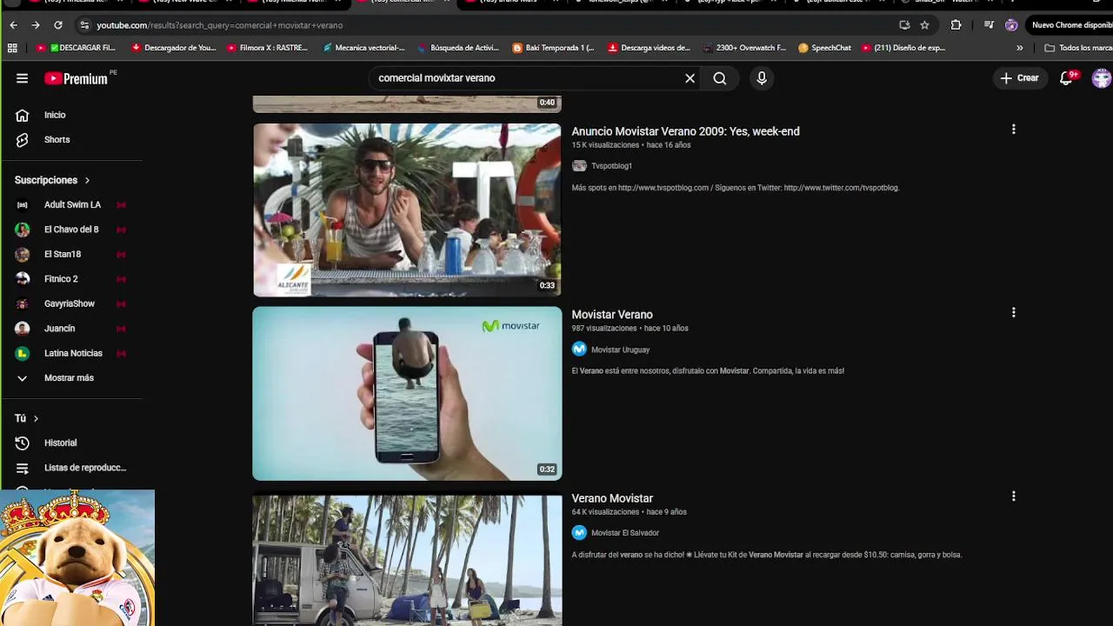Viewport: 1113px width, 626px height.
Task: Open the El Chavo del 8 channel
Action: (x=71, y=230)
